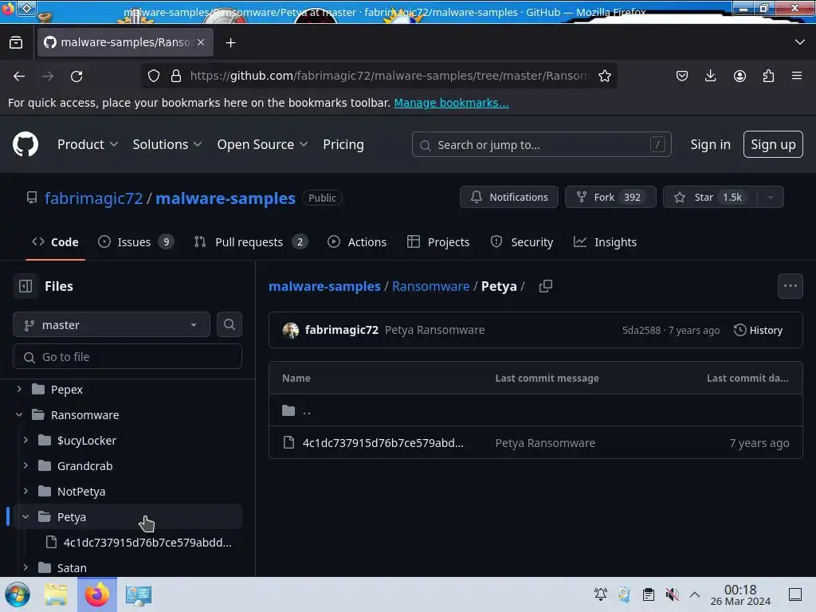Open Firefox downloads panel
Screen dimensions: 816x612
click(x=710, y=76)
